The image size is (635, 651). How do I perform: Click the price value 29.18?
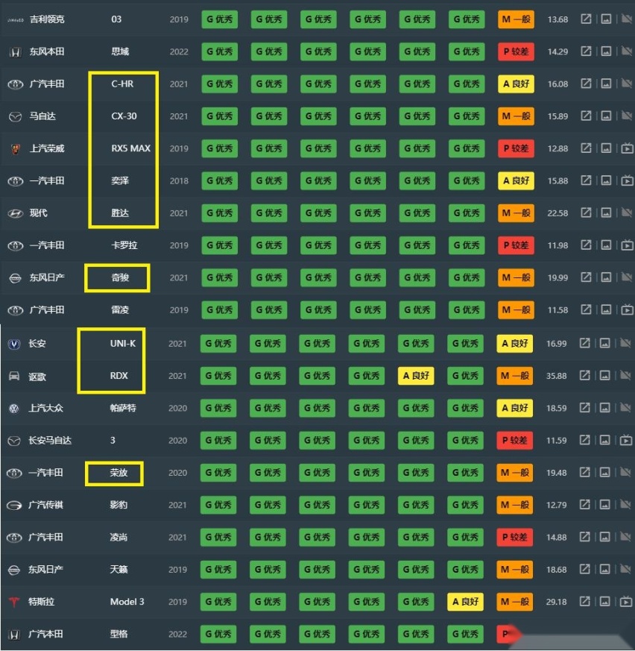point(556,602)
